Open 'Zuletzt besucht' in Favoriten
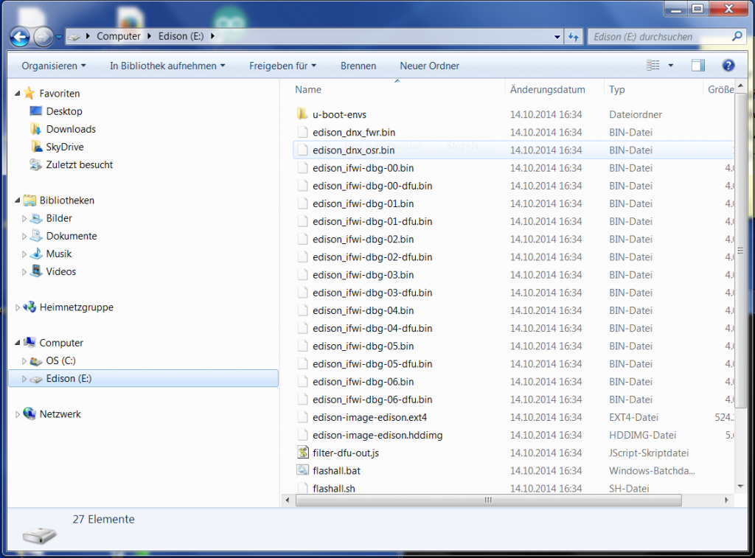The image size is (755, 558). [x=79, y=164]
